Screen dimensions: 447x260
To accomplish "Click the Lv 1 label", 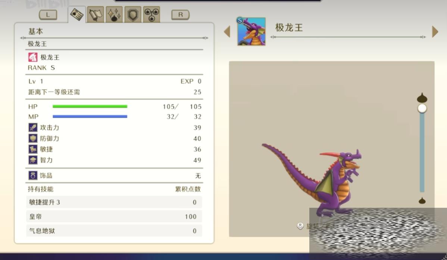I will [36, 81].
